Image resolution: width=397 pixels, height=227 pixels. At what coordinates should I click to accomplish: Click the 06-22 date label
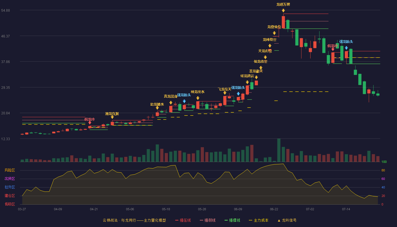coord(274,209)
